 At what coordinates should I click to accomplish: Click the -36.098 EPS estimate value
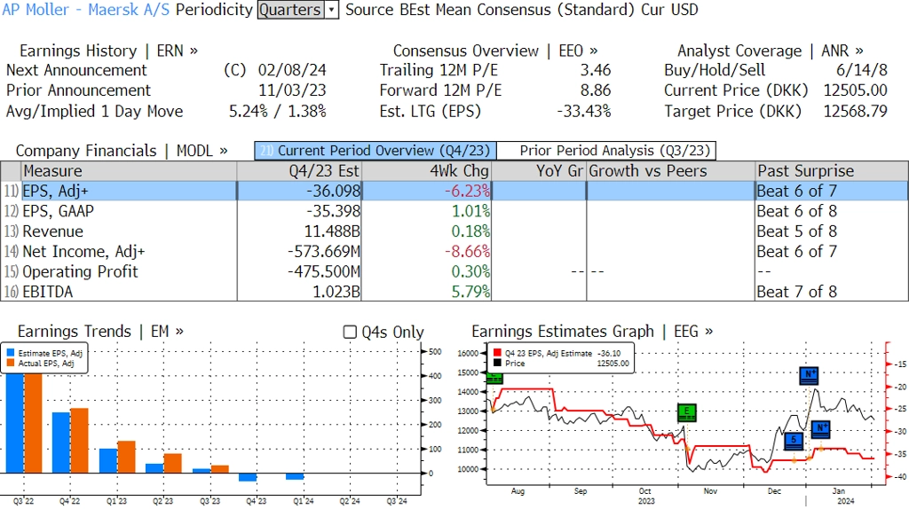334,191
